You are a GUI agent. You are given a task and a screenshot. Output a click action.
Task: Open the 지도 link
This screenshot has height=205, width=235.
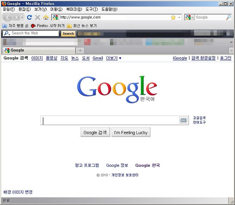coord(64,58)
